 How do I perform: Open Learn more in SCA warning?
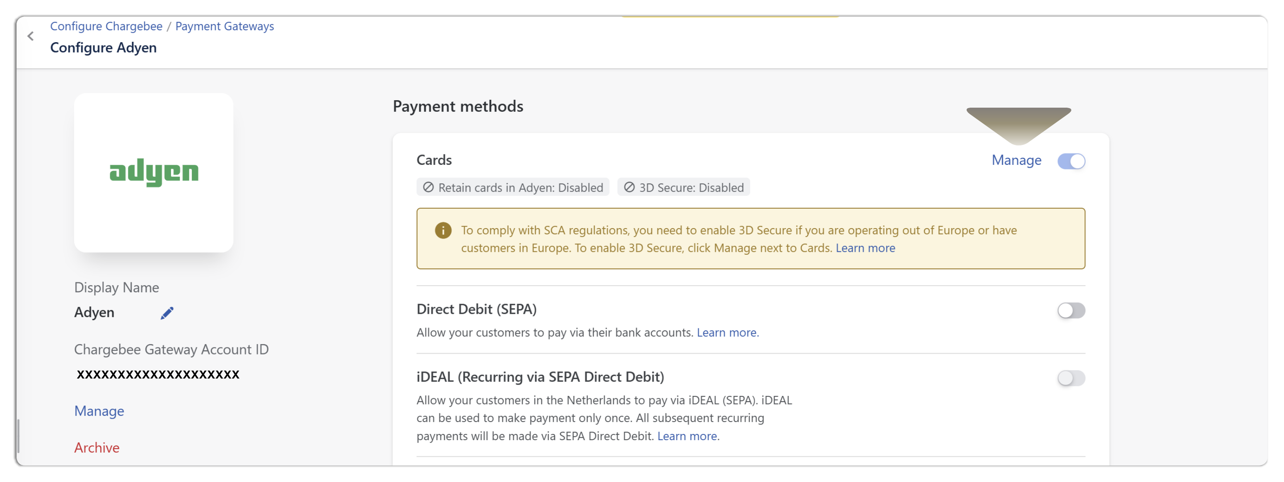pyautogui.click(x=865, y=248)
